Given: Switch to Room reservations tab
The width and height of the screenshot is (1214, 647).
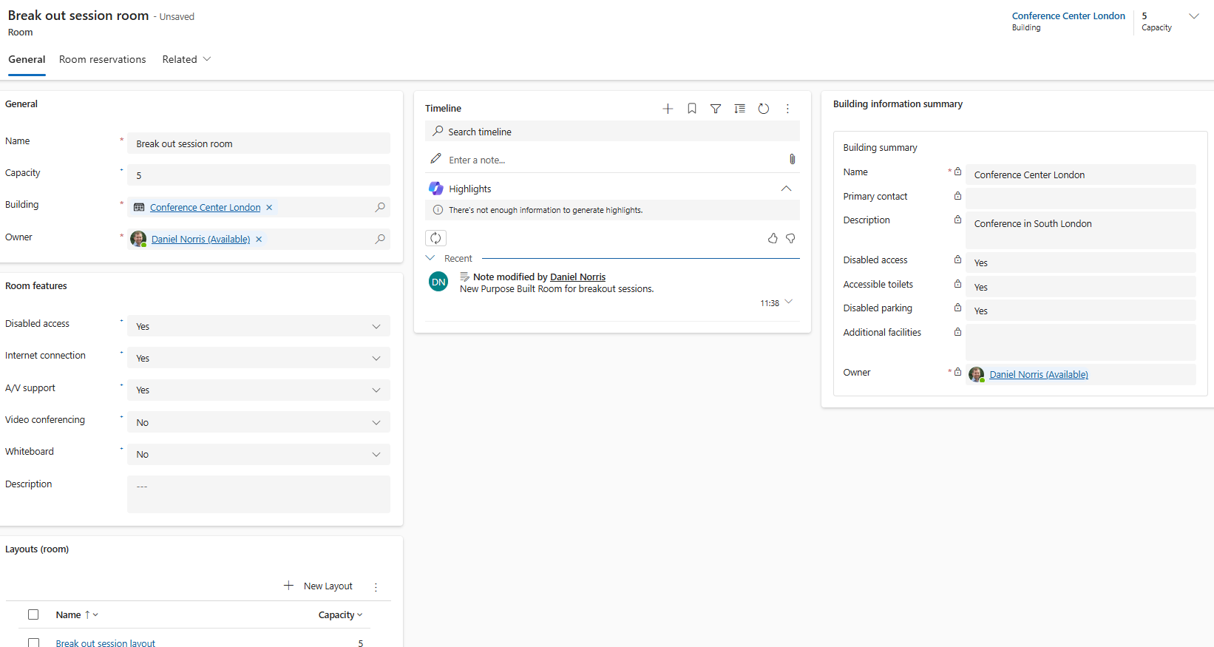Looking at the screenshot, I should 103,59.
